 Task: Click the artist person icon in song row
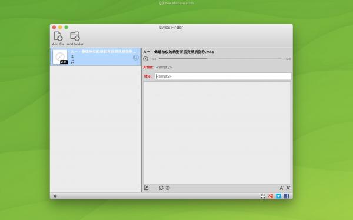[72, 56]
